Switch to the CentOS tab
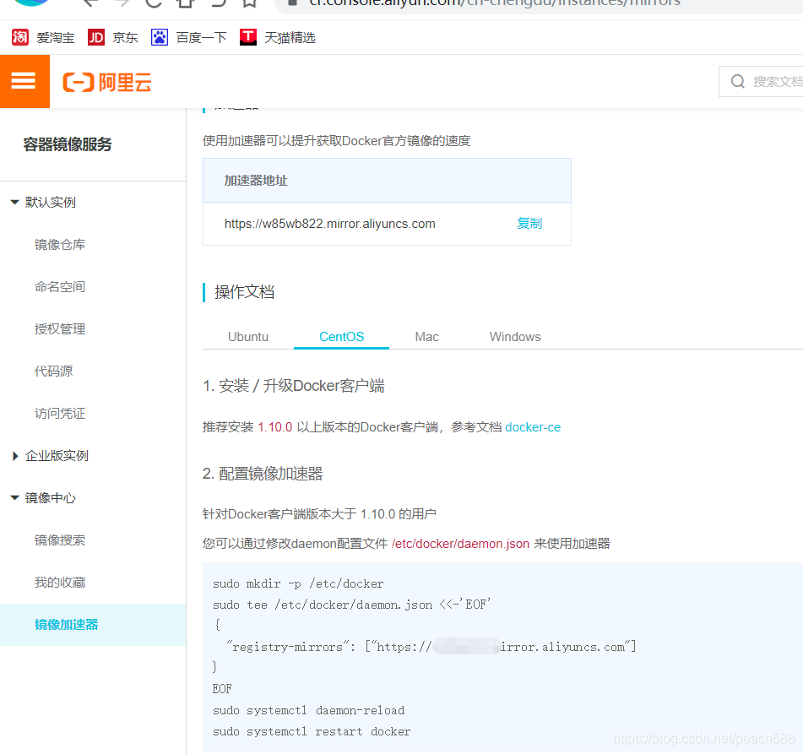This screenshot has width=803, height=754. (342, 337)
